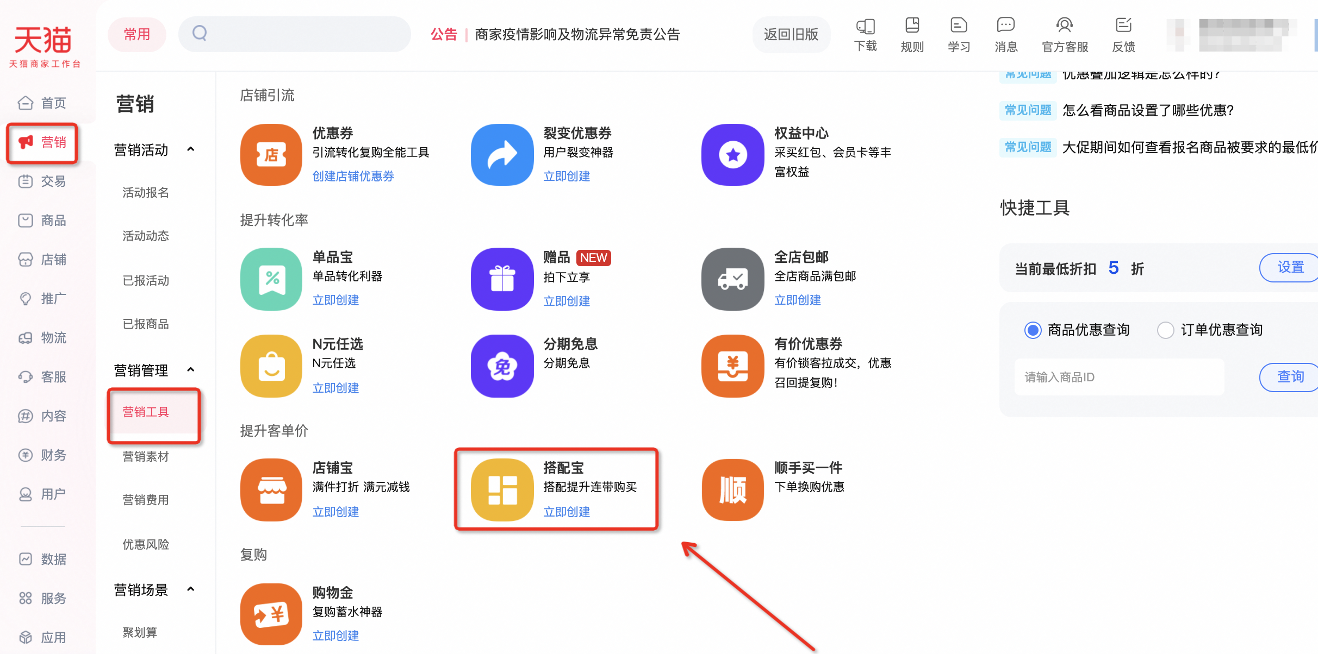Open 优惠风险 submenu item

click(x=146, y=544)
